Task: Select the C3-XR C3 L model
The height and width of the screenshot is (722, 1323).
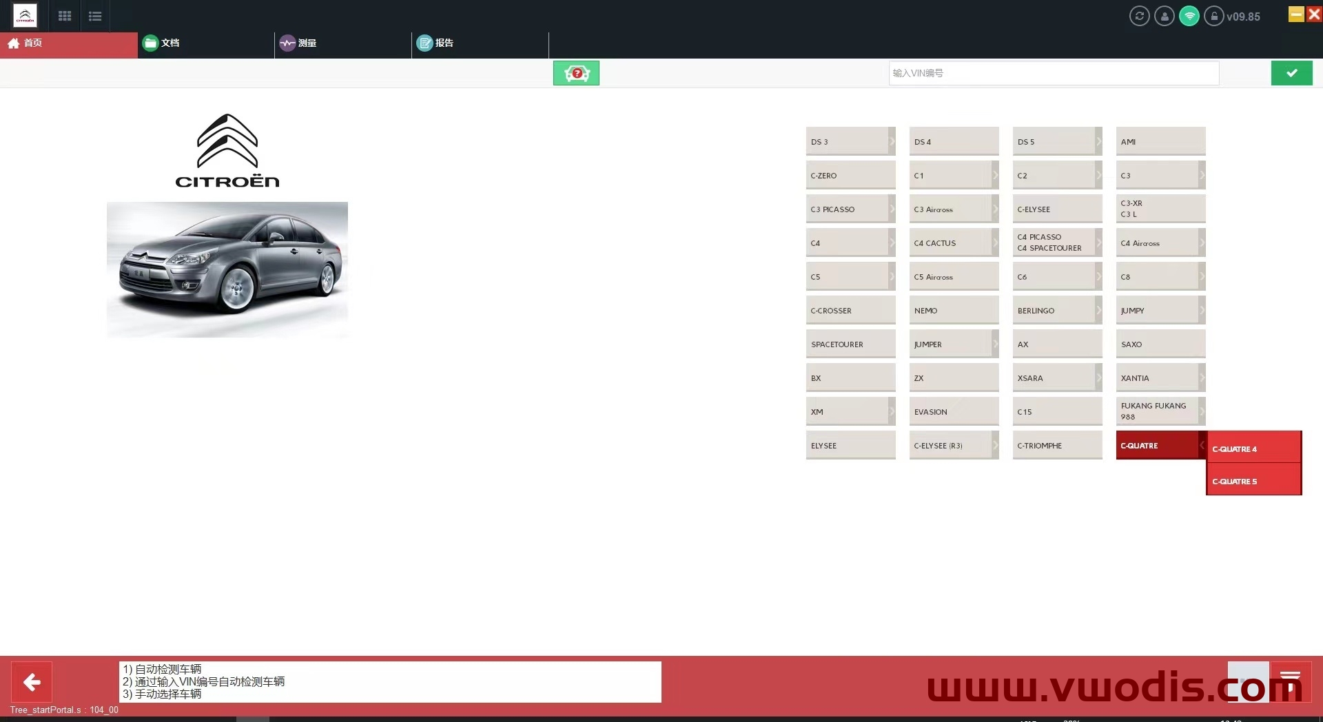Action: (x=1160, y=209)
